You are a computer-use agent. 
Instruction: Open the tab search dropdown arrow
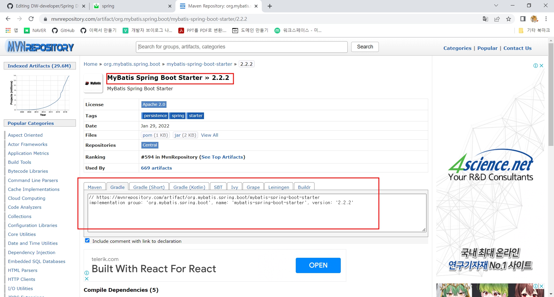coord(496,5)
